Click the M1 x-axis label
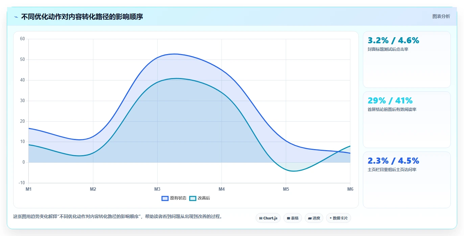The image size is (464, 236). [x=29, y=189]
